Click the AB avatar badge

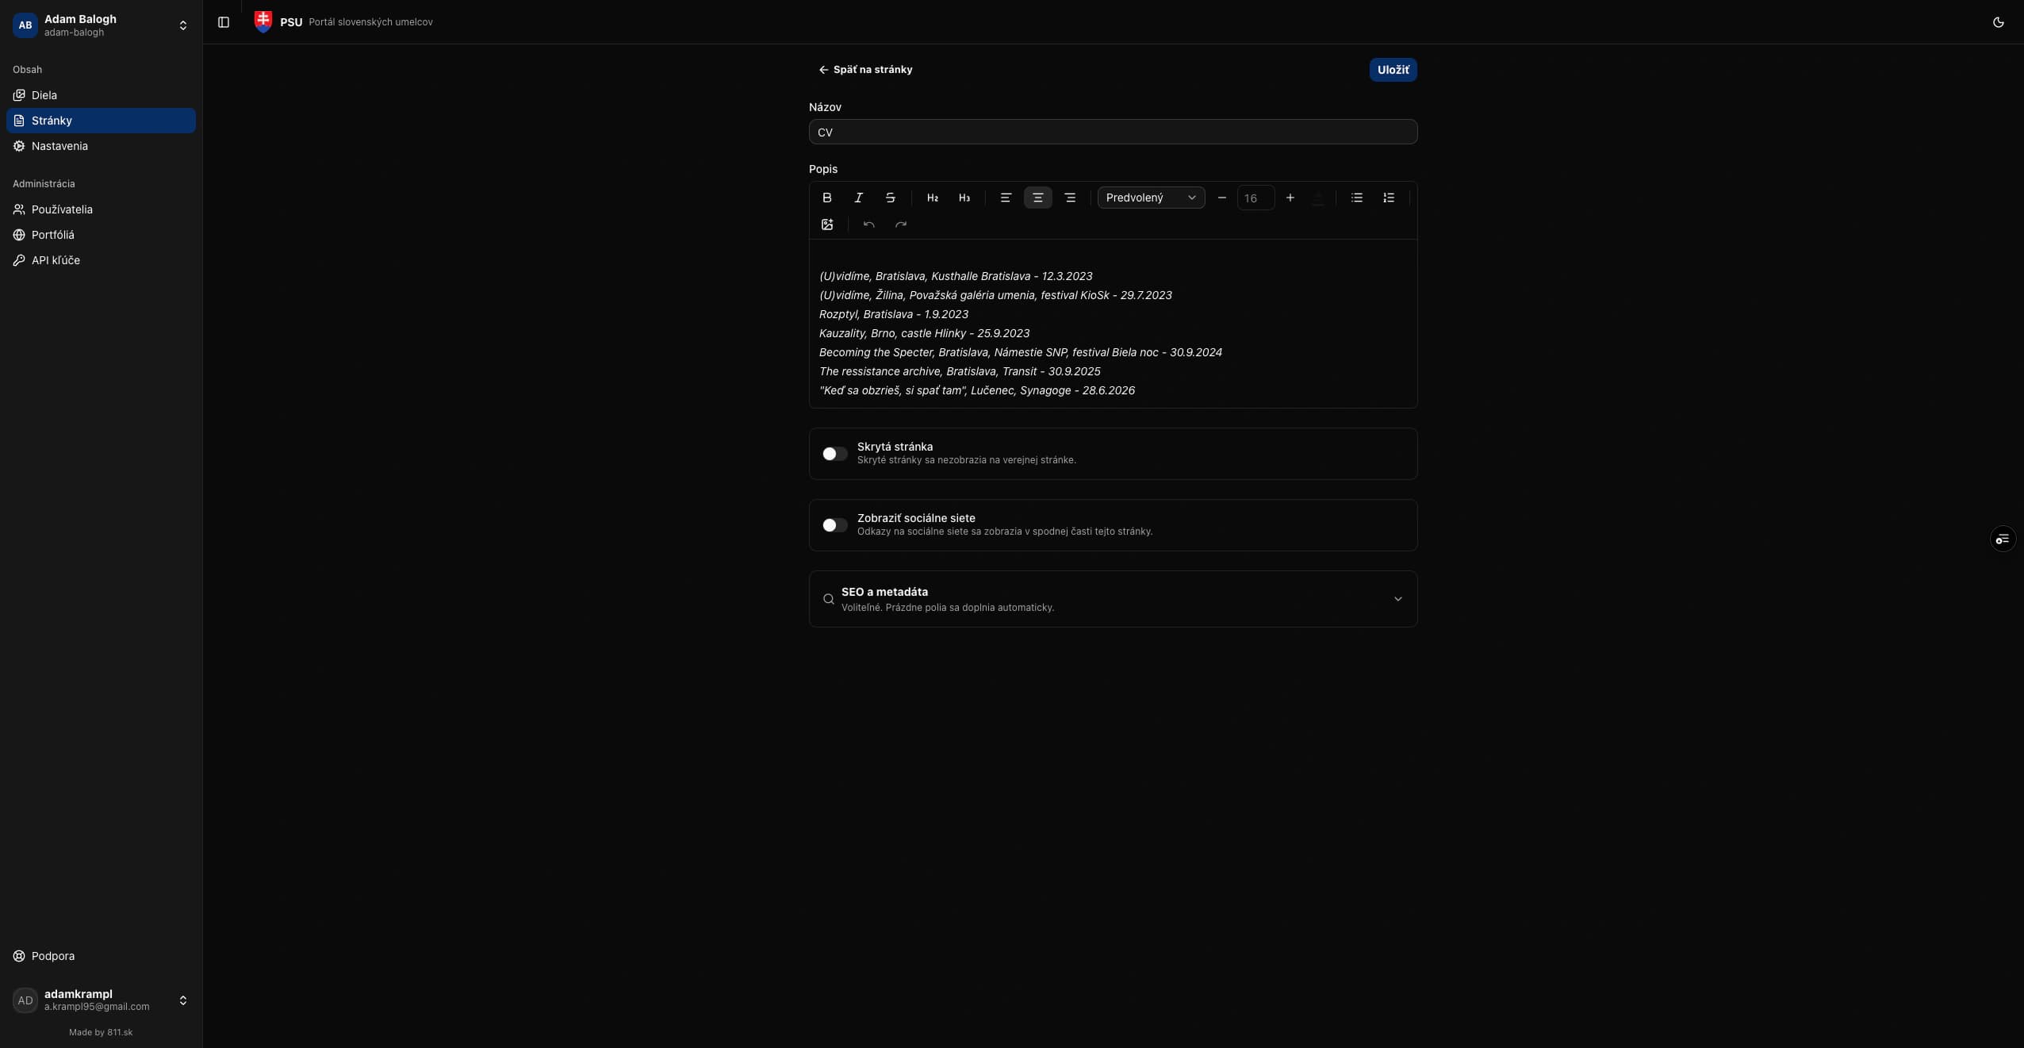point(25,25)
